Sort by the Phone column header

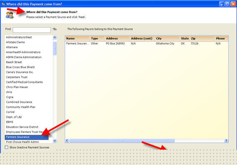(x=222, y=39)
